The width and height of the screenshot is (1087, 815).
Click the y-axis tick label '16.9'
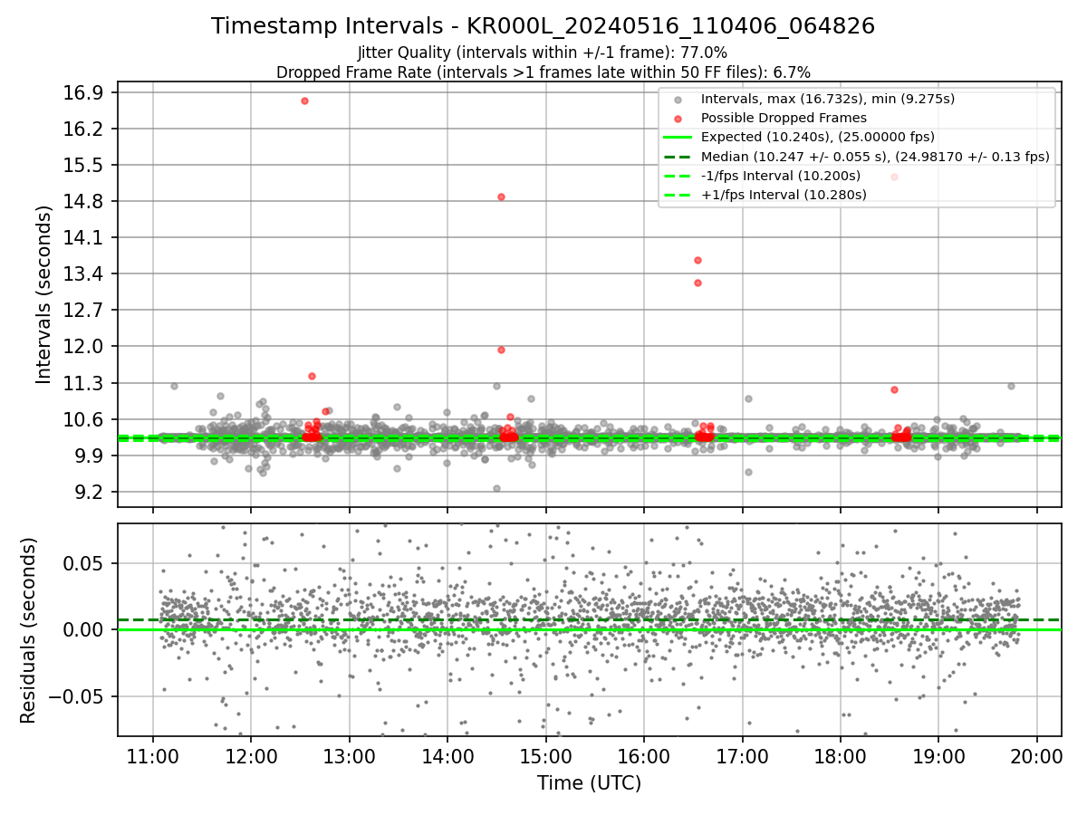(85, 92)
